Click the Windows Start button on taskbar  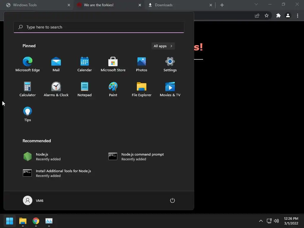tap(9, 221)
